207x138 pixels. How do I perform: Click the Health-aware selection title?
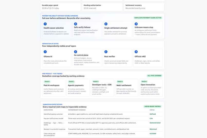(x=54, y=28)
